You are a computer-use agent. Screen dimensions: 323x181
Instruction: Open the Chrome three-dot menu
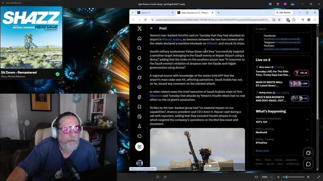coord(315,20)
